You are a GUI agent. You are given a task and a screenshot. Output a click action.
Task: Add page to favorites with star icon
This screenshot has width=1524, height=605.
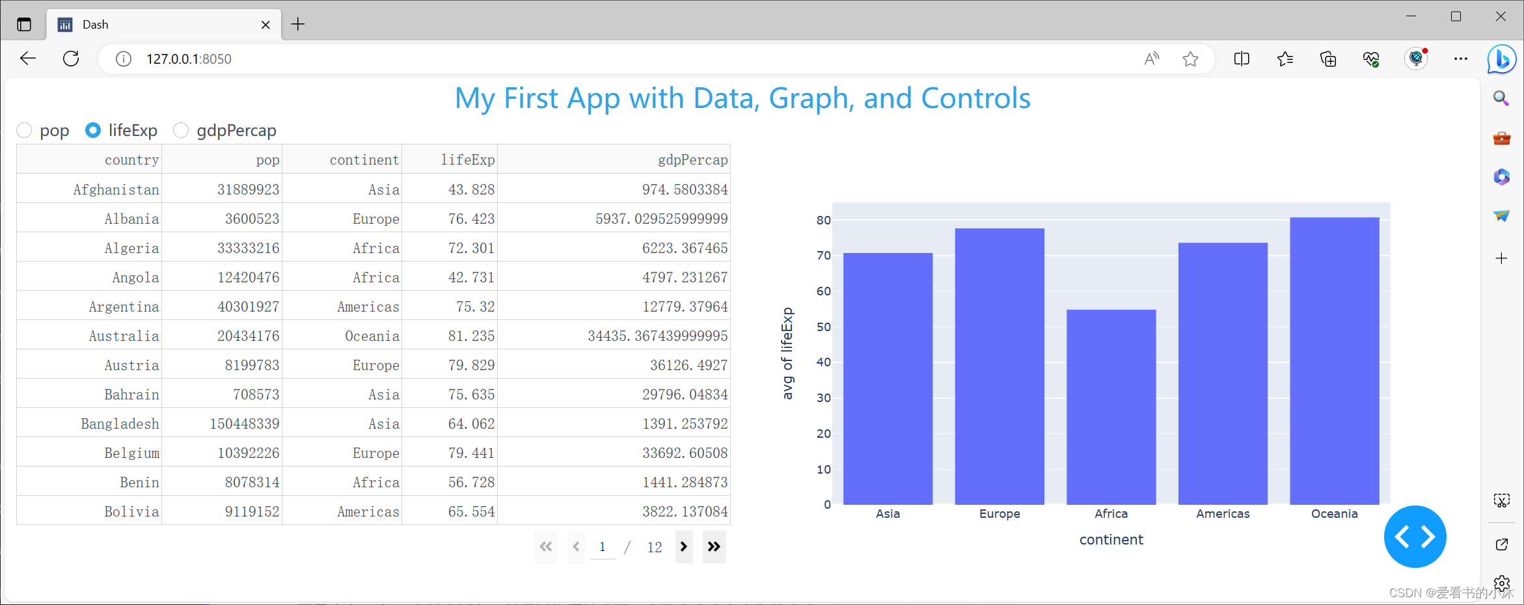(x=1190, y=59)
